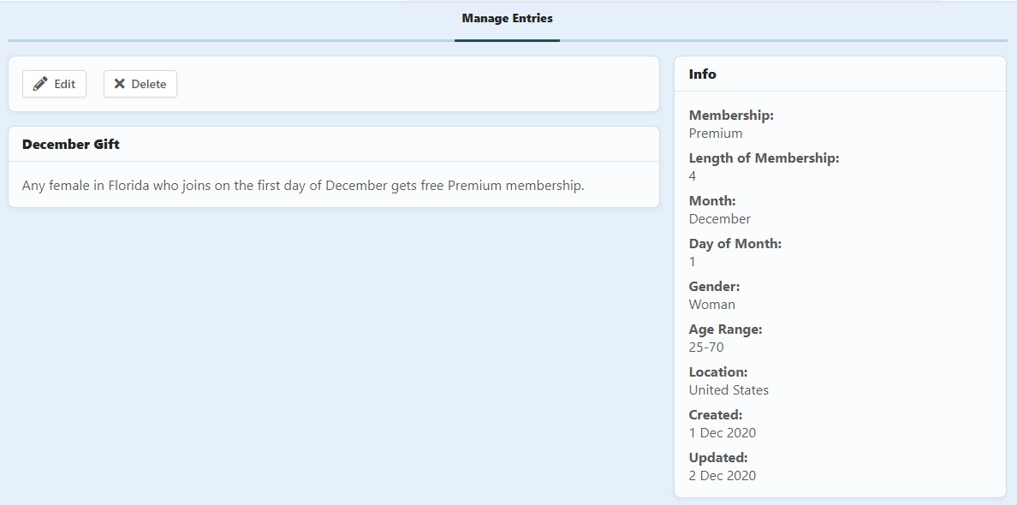
Task: Click the Length of Membership label
Action: pos(764,158)
